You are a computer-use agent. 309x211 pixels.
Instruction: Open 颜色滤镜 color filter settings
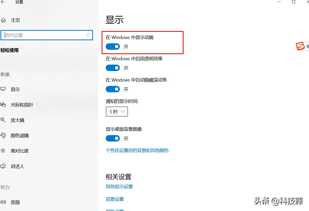tap(3, 135)
